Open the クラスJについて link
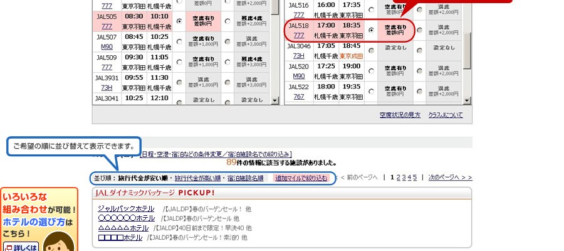 click(x=445, y=115)
